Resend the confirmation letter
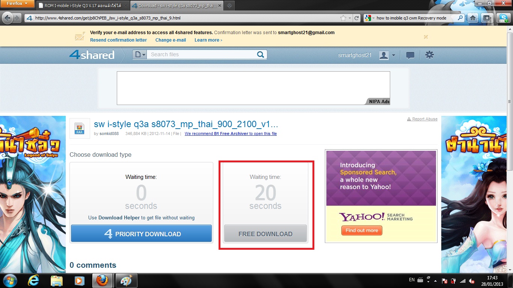513x288 pixels. pos(118,40)
